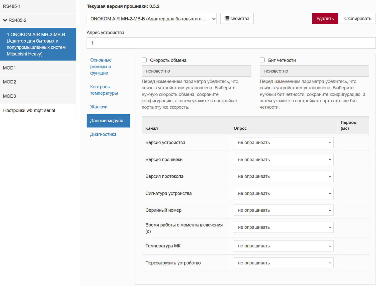Select ONOKOM AIR MH-2-MB-B device in sidebar
The image size is (376, 286).
pos(38,44)
